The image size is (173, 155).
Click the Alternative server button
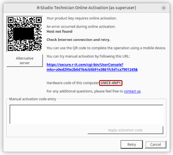click(25, 60)
